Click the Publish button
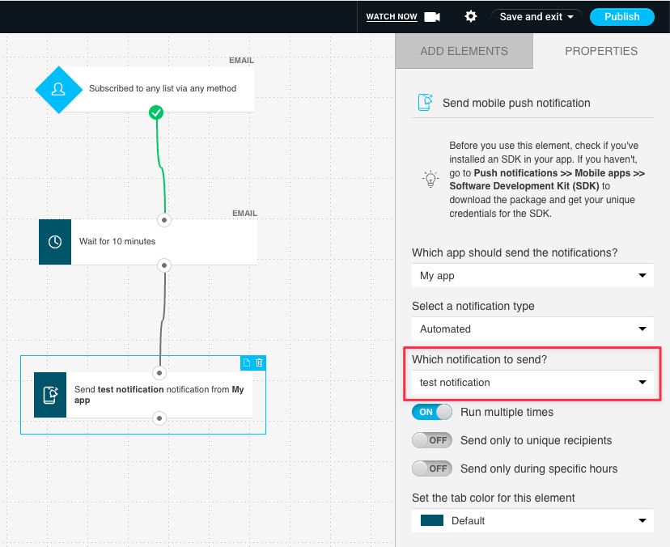Viewport: 670px width, 547px height. [621, 16]
